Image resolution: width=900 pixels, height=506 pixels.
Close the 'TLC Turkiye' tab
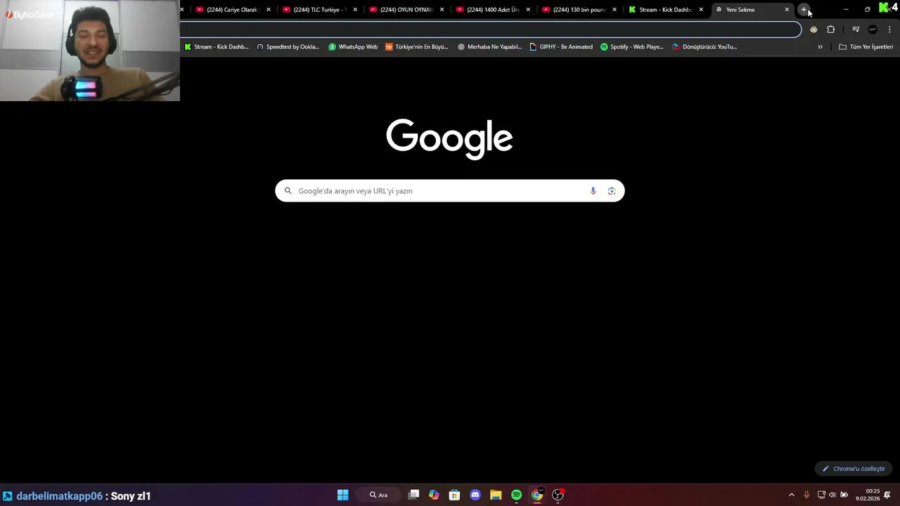pyautogui.click(x=355, y=10)
